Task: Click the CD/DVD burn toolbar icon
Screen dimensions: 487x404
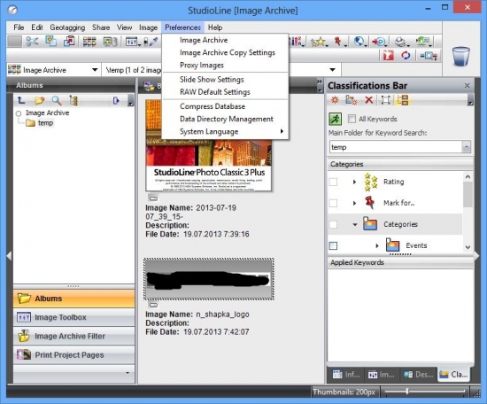Action: click(380, 42)
